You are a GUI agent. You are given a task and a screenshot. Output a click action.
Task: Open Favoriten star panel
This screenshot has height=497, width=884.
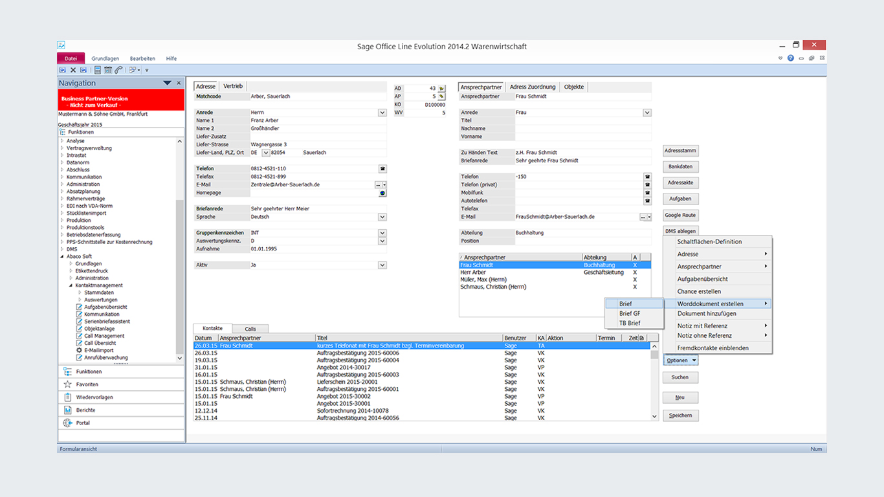click(x=121, y=384)
